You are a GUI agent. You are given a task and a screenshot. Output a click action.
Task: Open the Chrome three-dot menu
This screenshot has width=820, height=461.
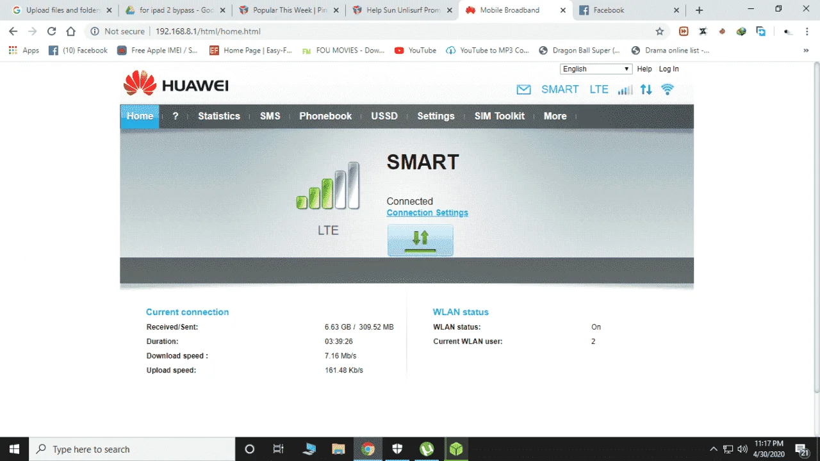point(807,31)
